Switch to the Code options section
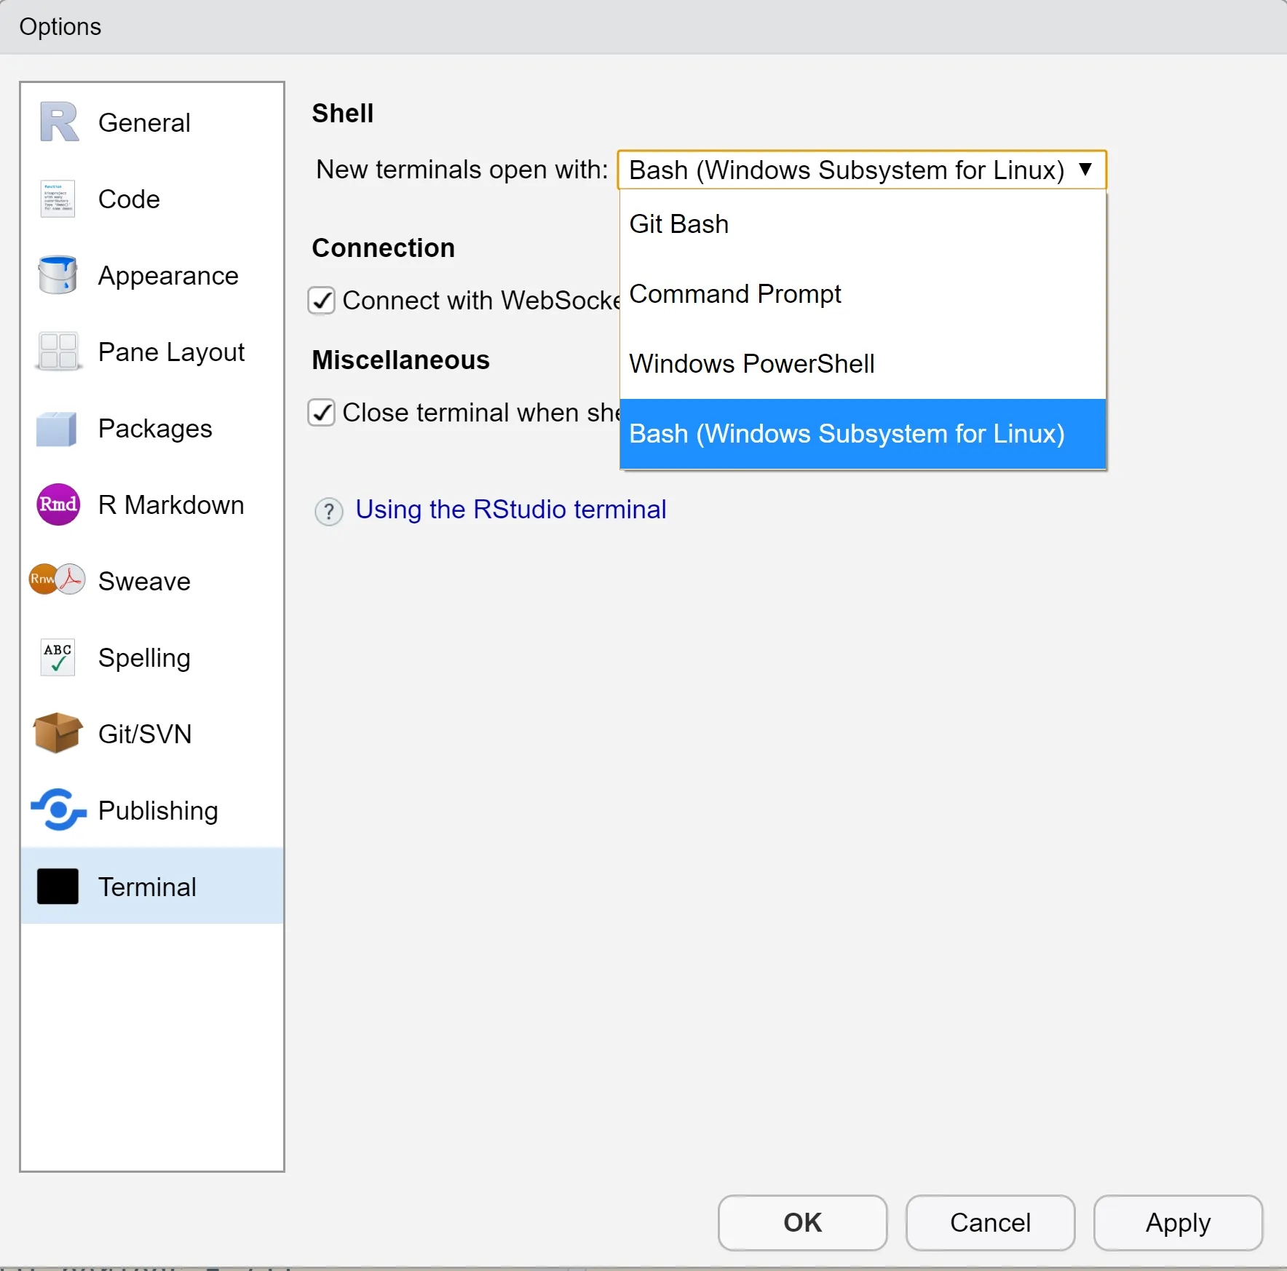Screen dimensions: 1287x1271 [152, 199]
